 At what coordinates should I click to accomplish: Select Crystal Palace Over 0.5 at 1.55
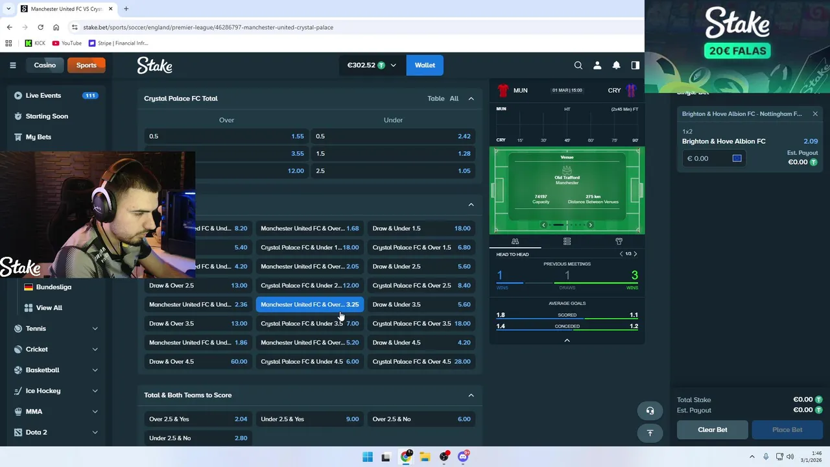pyautogui.click(x=226, y=136)
